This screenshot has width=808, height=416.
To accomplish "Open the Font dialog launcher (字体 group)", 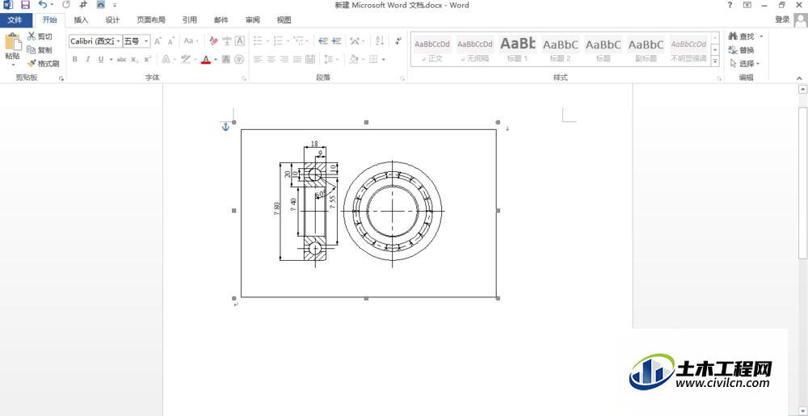I will (244, 78).
